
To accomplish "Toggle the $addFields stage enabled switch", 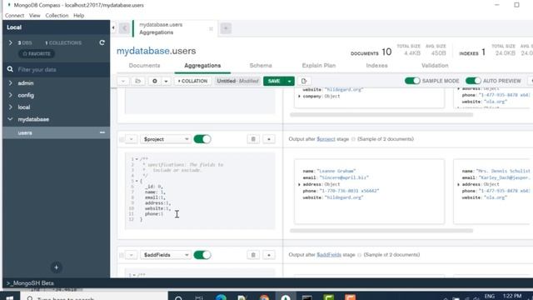I will coord(202,255).
